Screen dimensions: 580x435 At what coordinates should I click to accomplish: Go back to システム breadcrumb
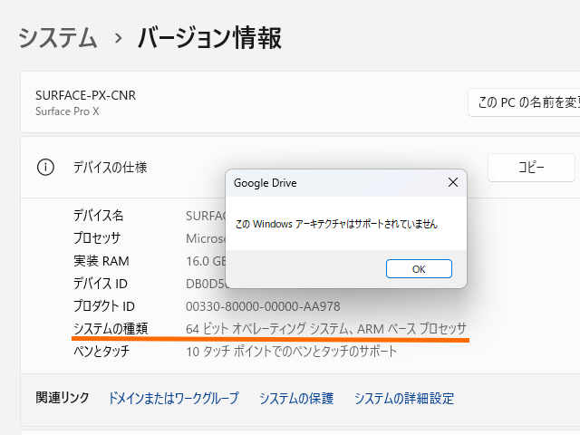58,38
